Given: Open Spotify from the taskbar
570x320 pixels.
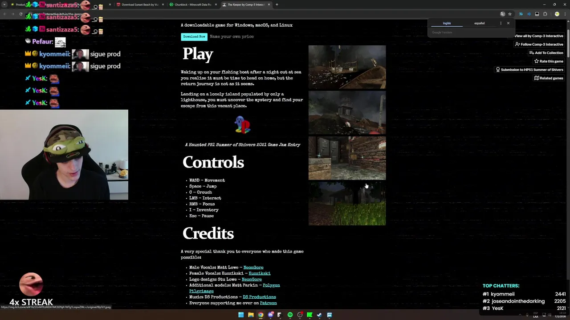Looking at the screenshot, I should click(x=290, y=315).
